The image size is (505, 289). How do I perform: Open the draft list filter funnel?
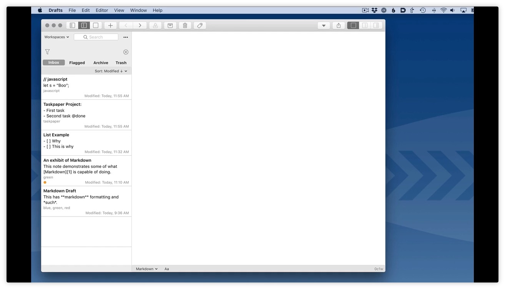coord(47,52)
